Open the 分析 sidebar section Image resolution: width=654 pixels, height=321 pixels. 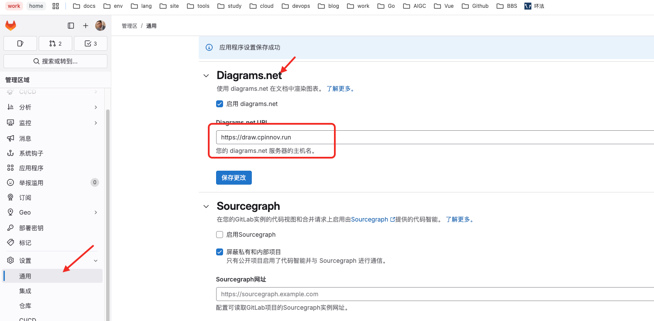53,107
